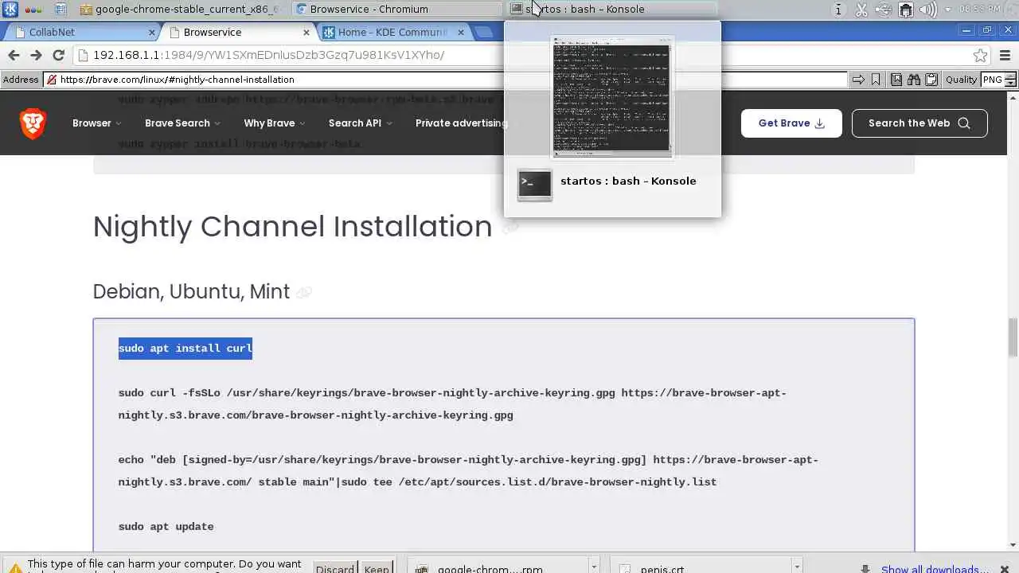Click the insecure lock icon in Address bar
This screenshot has width=1019, height=573.
[x=52, y=80]
